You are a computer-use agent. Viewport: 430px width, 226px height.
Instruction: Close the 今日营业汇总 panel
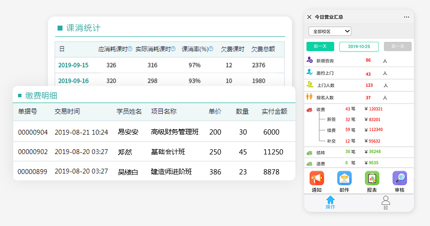tap(309, 17)
